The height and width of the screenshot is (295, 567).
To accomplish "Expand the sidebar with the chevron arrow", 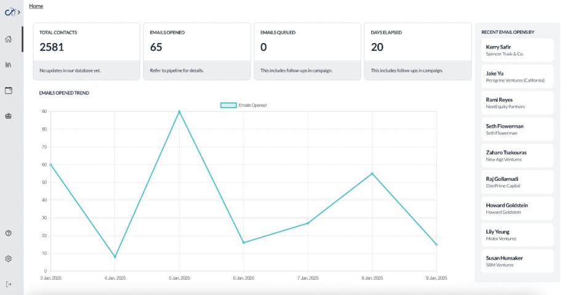I will (x=19, y=12).
